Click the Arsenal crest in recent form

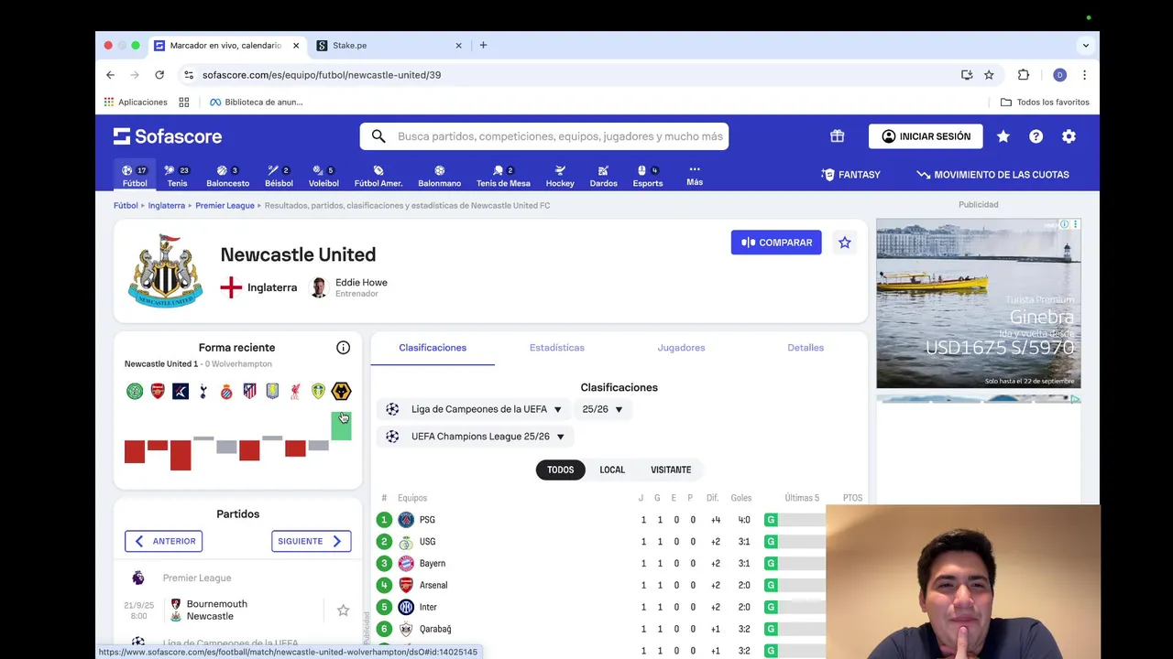click(158, 392)
